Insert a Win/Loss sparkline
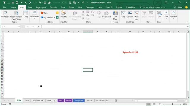The width and height of the screenshot is (190, 106). [x=137, y=15]
